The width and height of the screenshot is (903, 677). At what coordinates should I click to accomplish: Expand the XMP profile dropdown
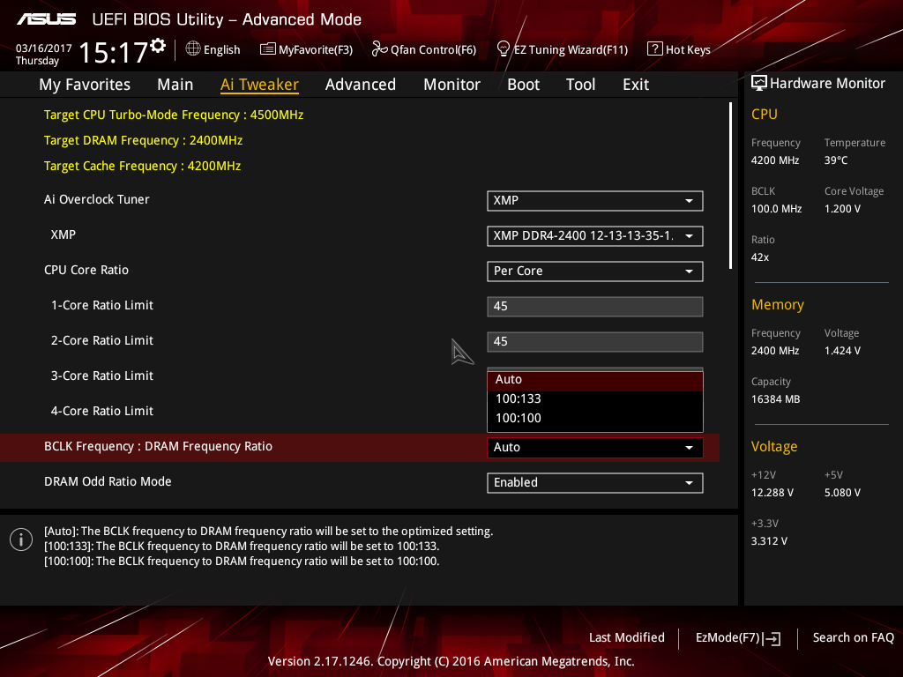[x=595, y=236]
